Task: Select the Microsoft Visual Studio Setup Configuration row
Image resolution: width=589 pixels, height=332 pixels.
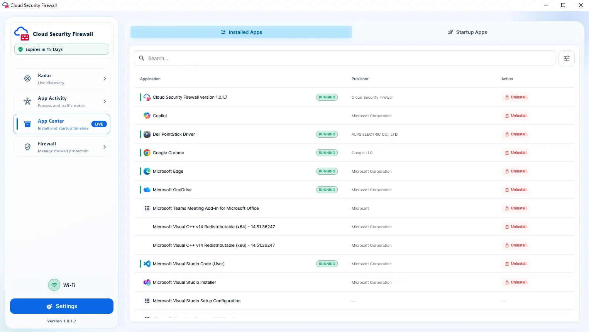Action: 354,301
